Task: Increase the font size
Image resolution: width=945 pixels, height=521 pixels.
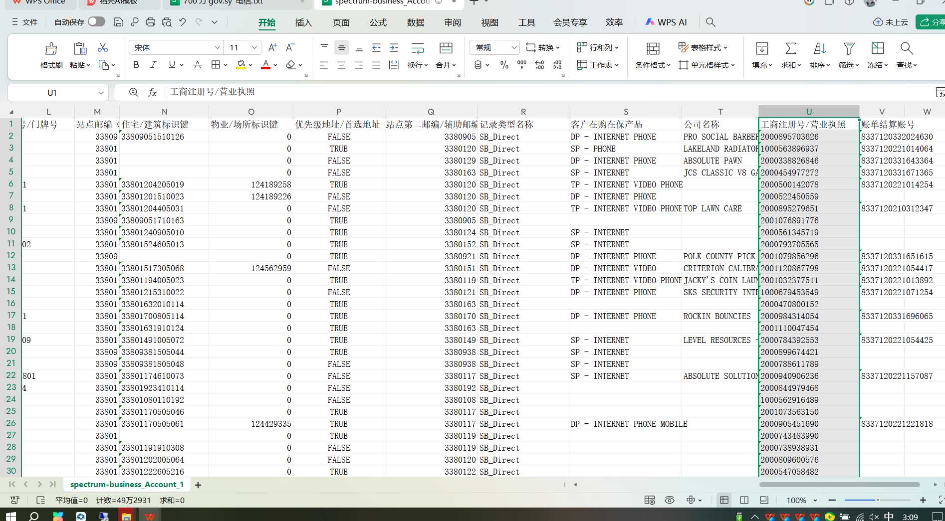Action: [x=272, y=48]
